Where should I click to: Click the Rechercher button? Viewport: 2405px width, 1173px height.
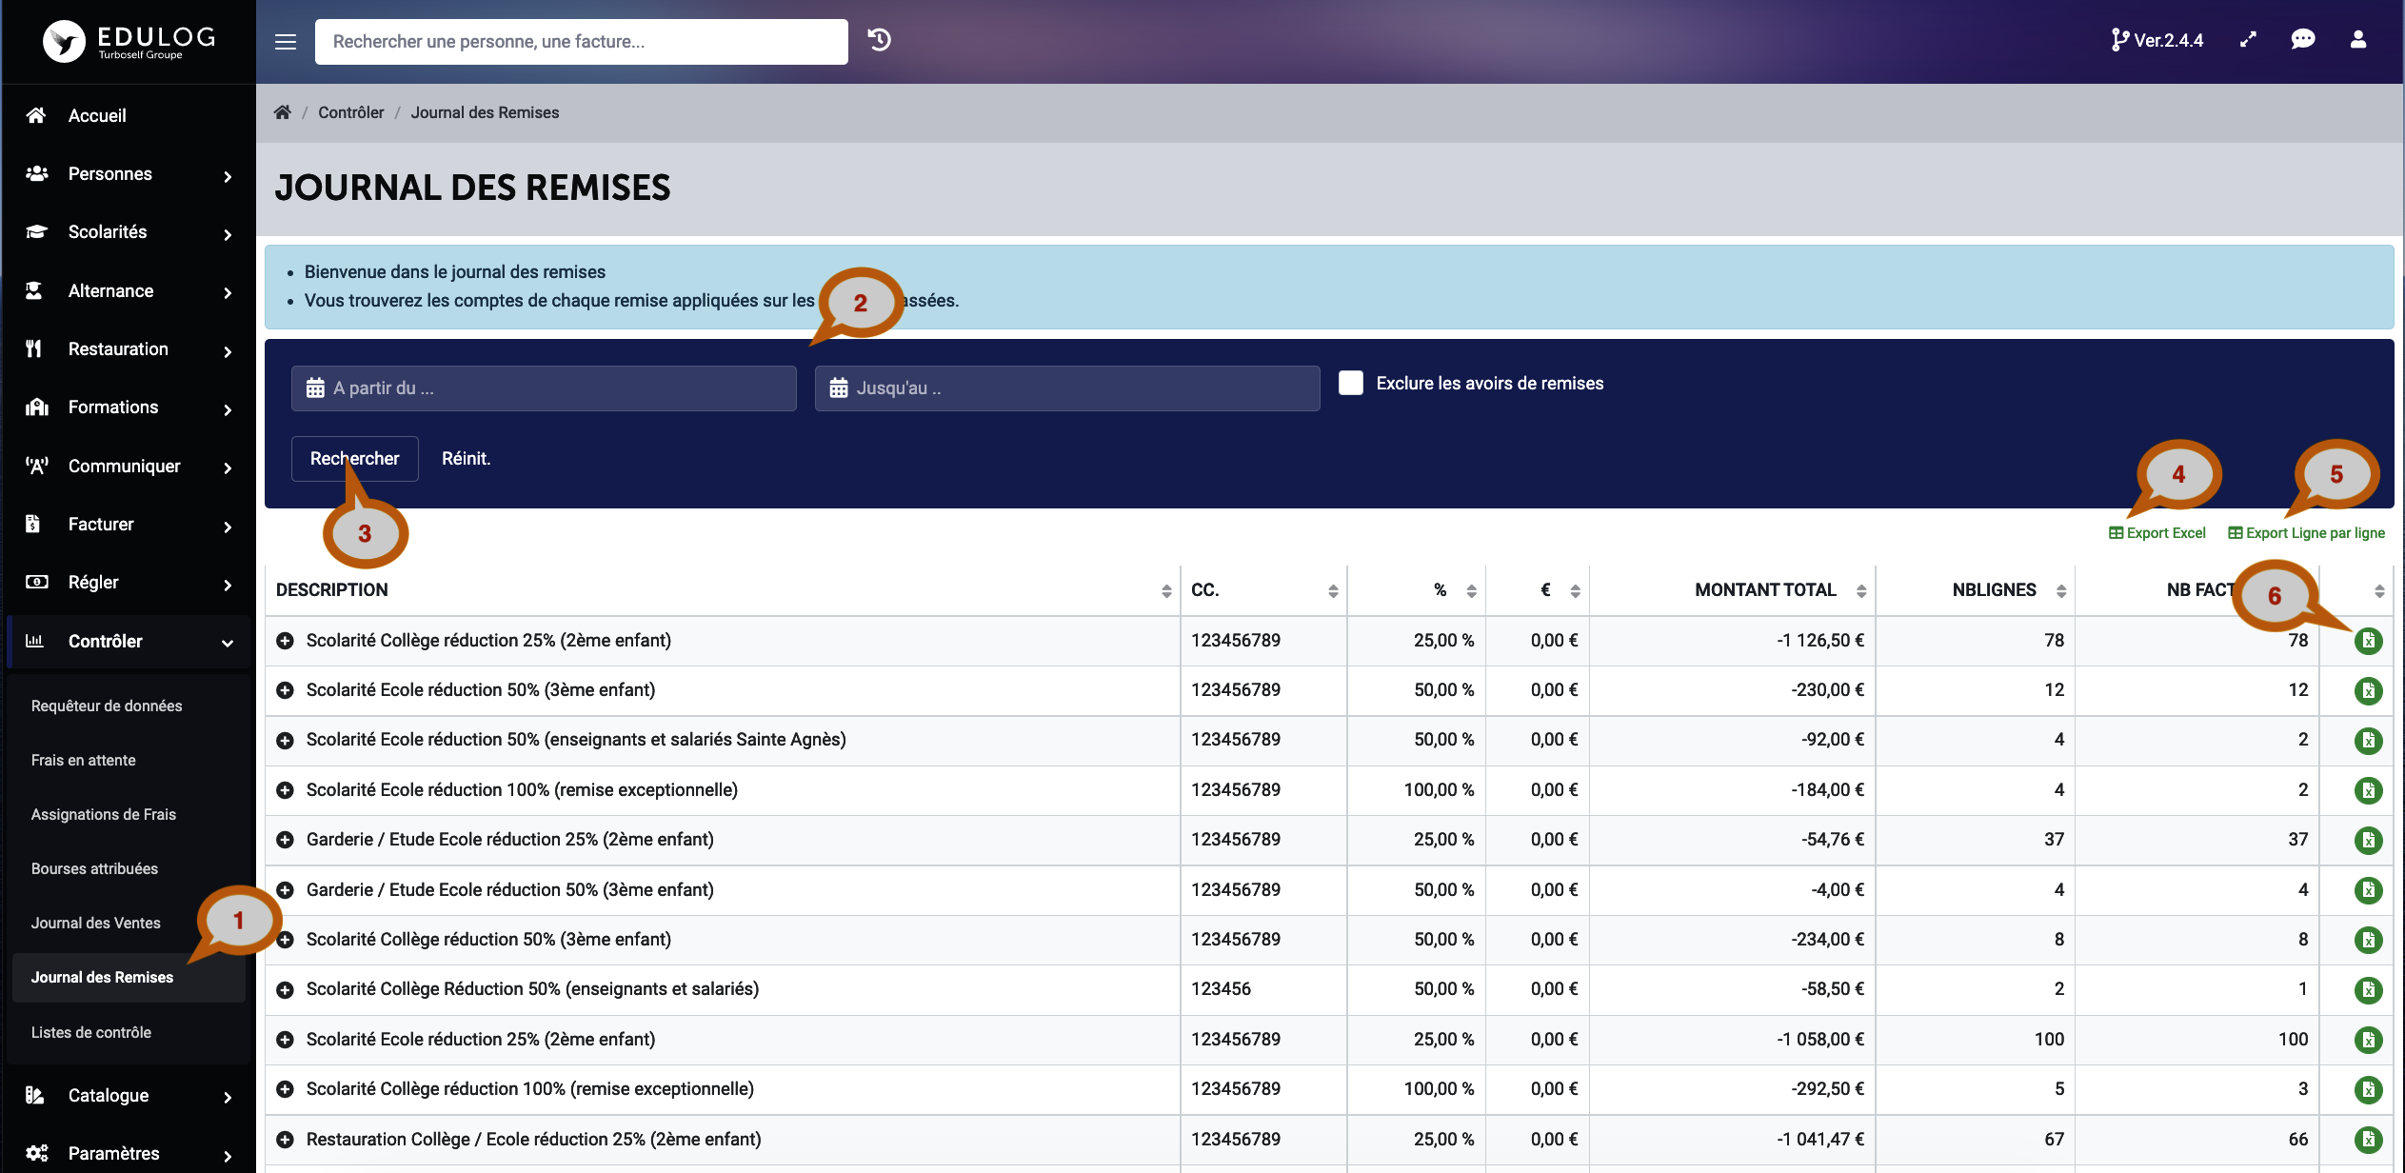[x=354, y=459]
